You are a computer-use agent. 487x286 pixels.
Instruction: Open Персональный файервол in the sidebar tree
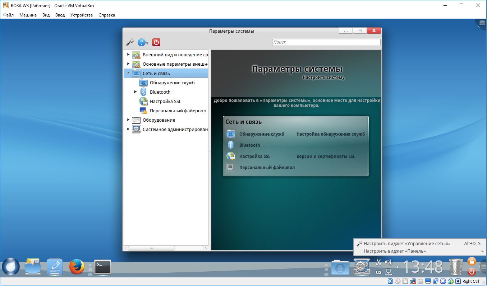tap(173, 111)
